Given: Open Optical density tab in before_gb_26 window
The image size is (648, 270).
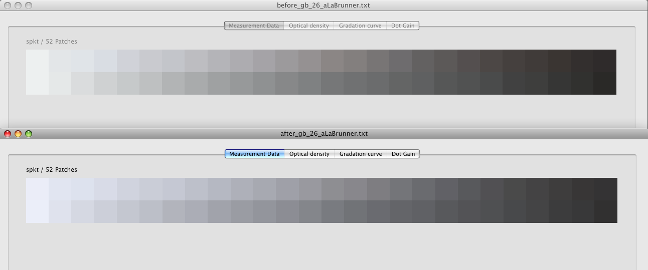Looking at the screenshot, I should [308, 26].
